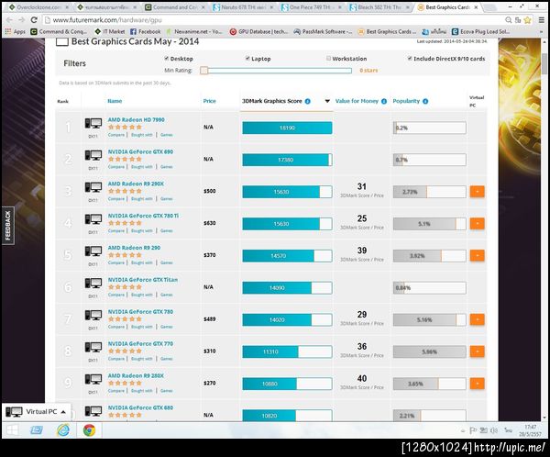The width and height of the screenshot is (550, 457).
Task: Add GeForce GTX 780 Ti to Virtual PC
Action: point(477,223)
